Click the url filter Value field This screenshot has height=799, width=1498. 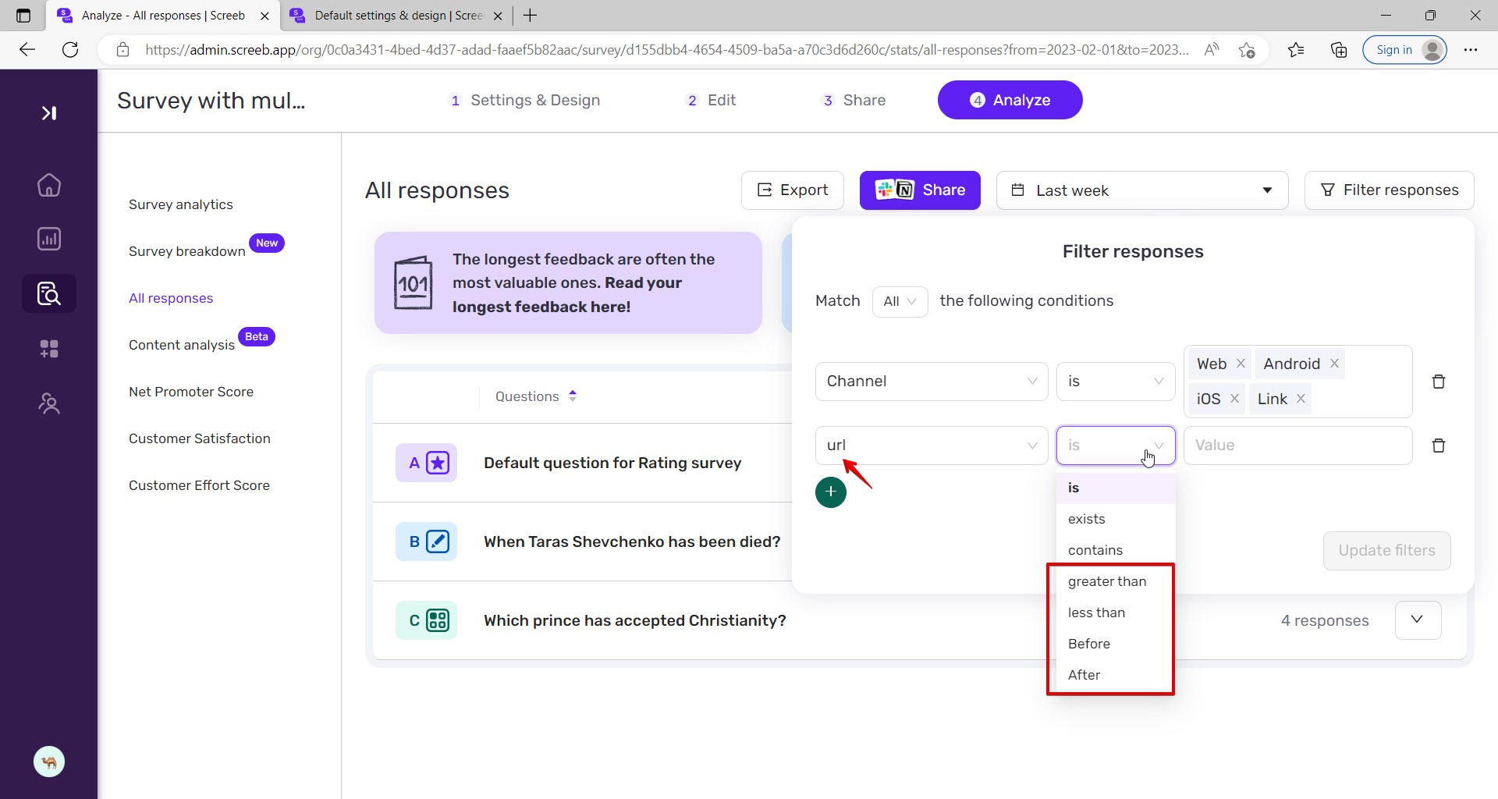point(1298,446)
